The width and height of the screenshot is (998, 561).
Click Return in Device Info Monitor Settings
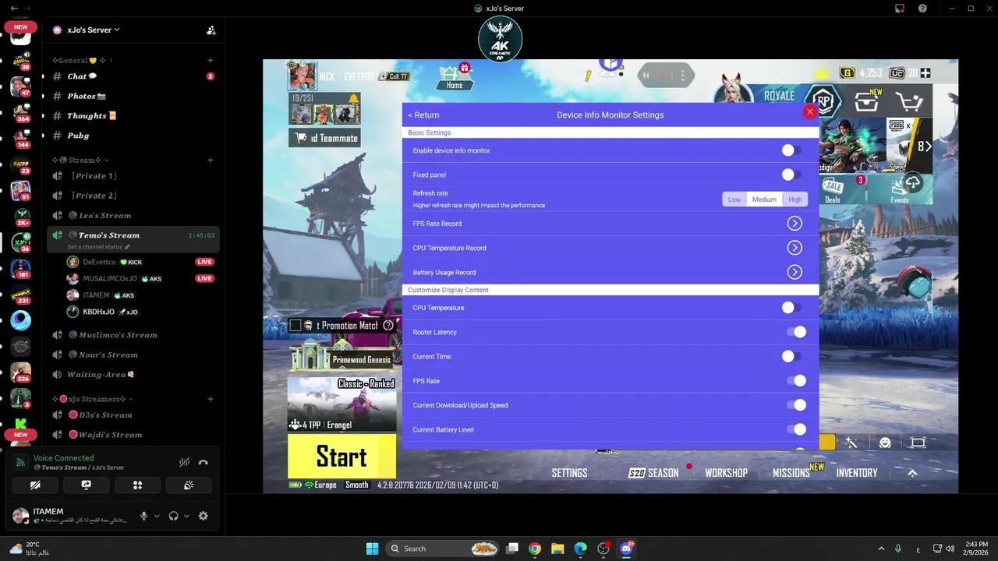point(423,115)
